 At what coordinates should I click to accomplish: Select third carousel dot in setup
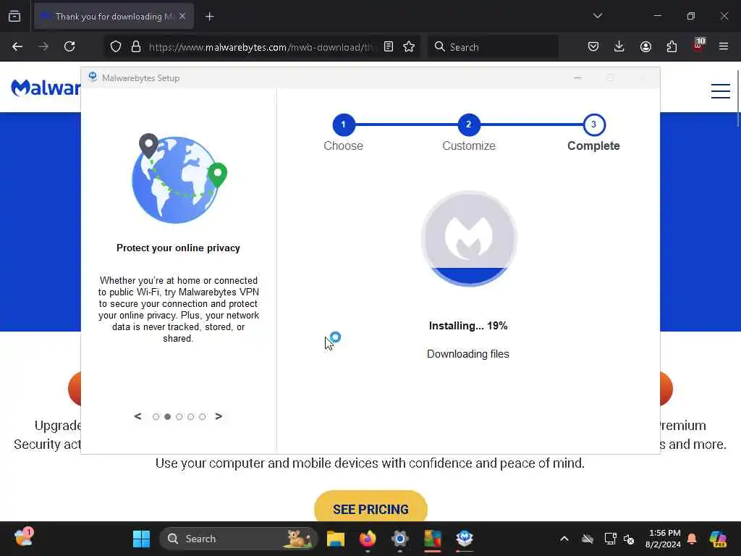pos(179,416)
